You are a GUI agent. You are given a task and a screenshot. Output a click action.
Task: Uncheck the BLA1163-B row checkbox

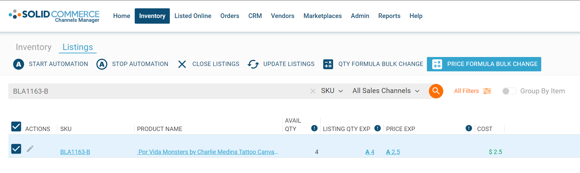click(x=16, y=149)
